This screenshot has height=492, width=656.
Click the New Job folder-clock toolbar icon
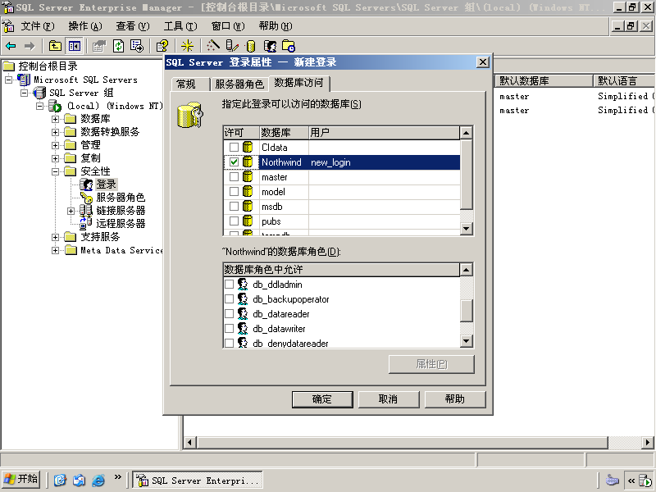(x=289, y=46)
